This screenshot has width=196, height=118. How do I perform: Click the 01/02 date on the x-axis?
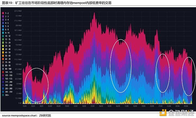[x=50, y=106]
